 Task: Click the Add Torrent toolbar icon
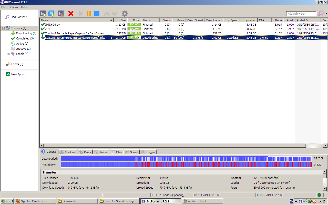point(43,14)
